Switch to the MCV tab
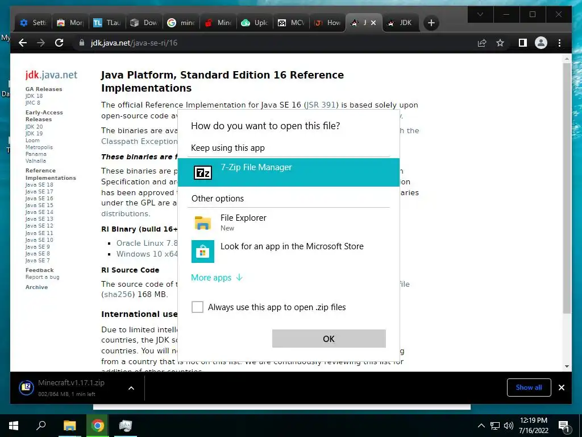Screen dimensions: 582x437 coord(292,23)
